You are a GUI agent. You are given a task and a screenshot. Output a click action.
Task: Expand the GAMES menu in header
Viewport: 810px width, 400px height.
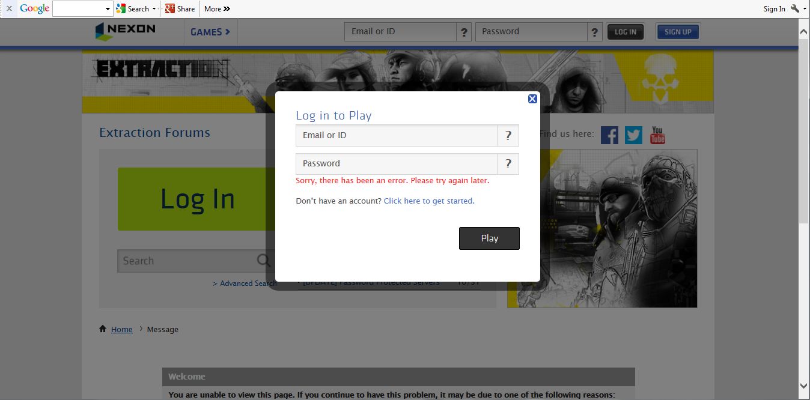(x=210, y=32)
